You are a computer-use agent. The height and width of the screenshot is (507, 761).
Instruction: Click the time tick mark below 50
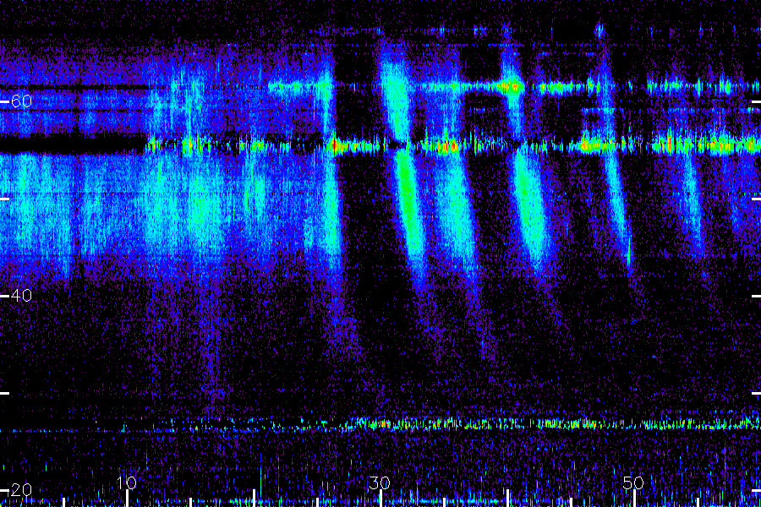634,499
